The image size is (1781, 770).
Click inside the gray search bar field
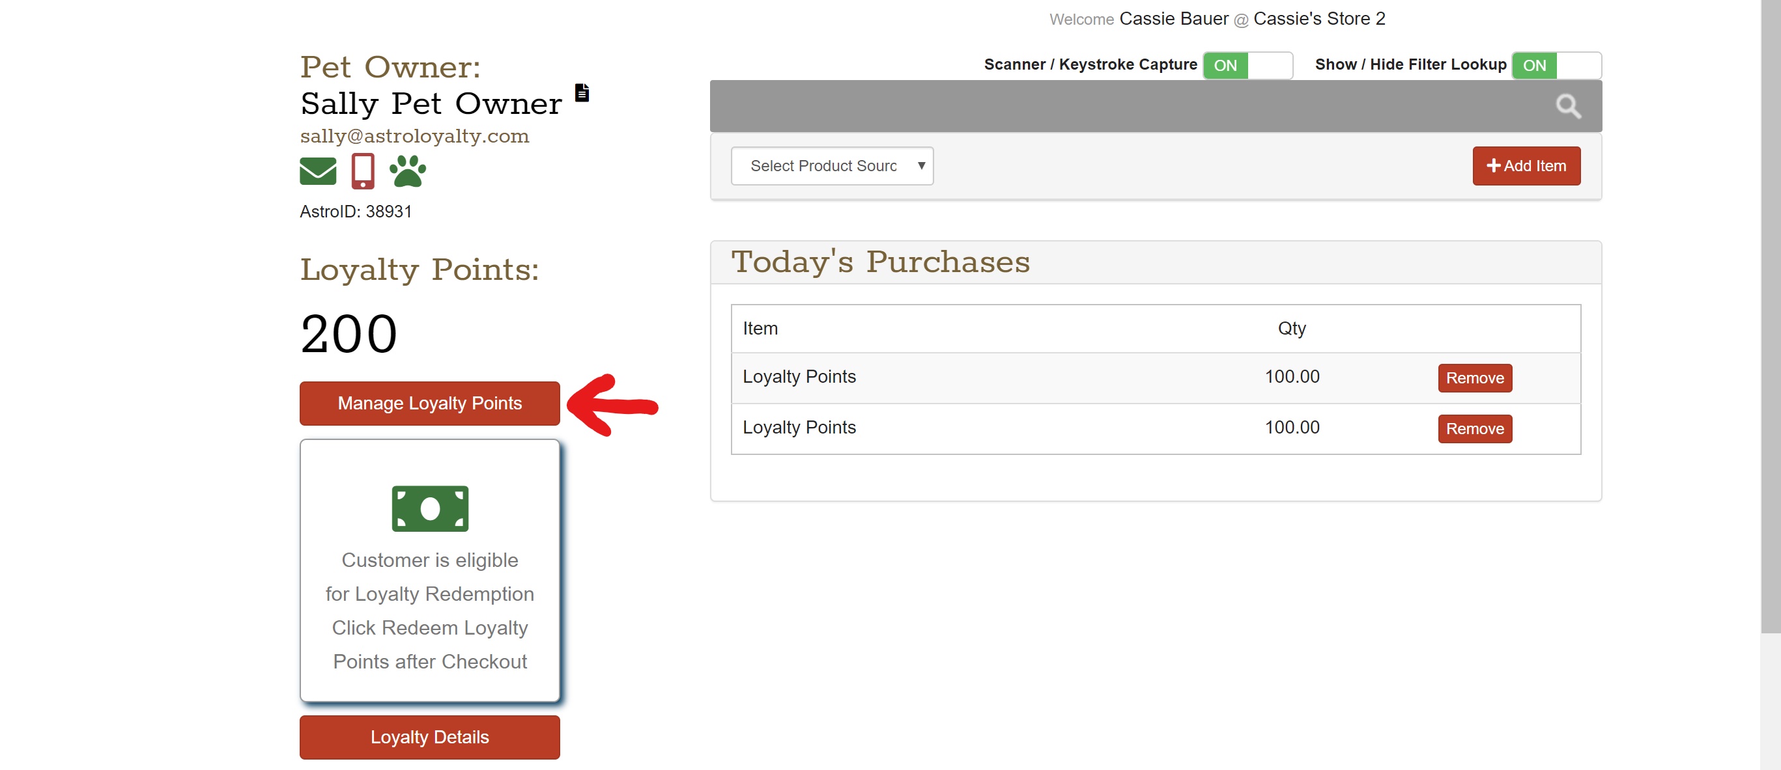pos(1106,106)
